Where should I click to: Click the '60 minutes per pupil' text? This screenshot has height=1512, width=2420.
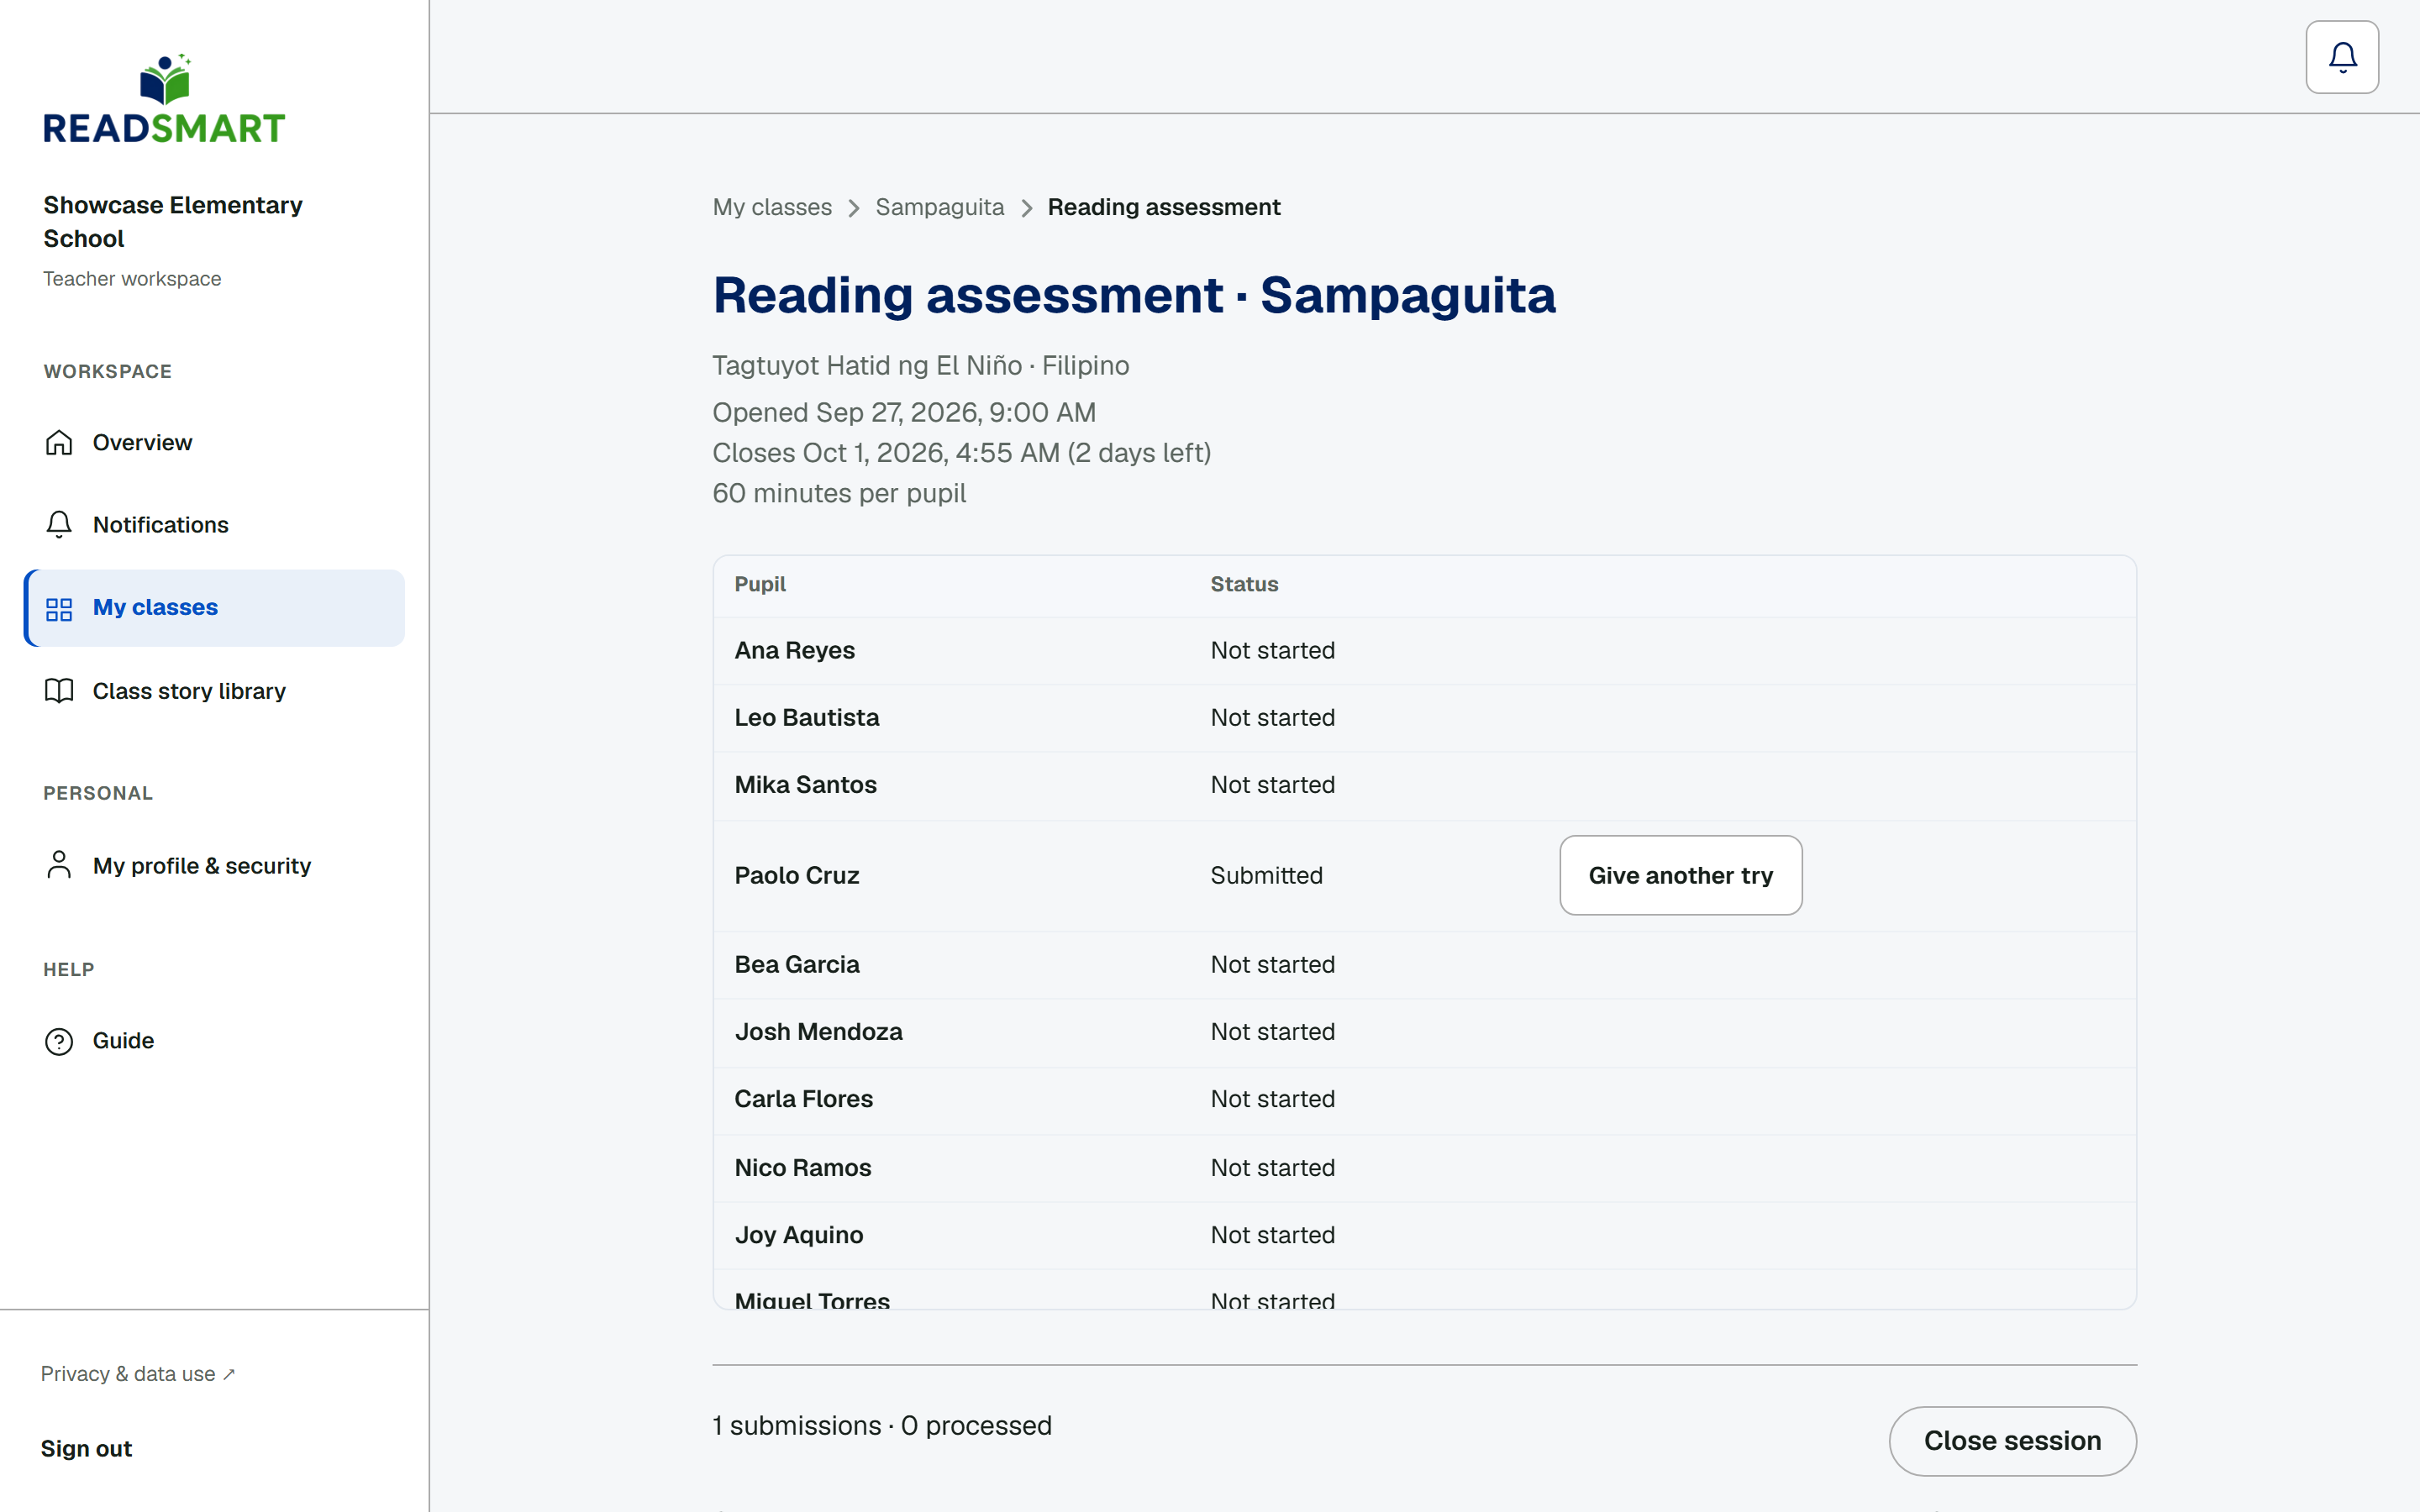839,493
